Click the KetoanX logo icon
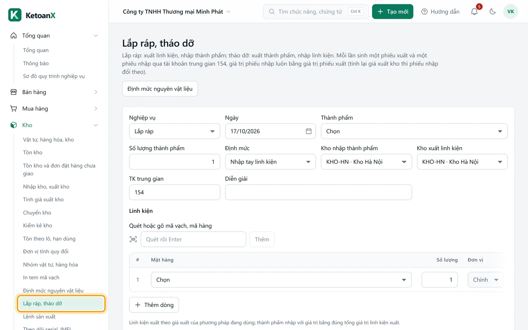The image size is (528, 330). (x=15, y=15)
